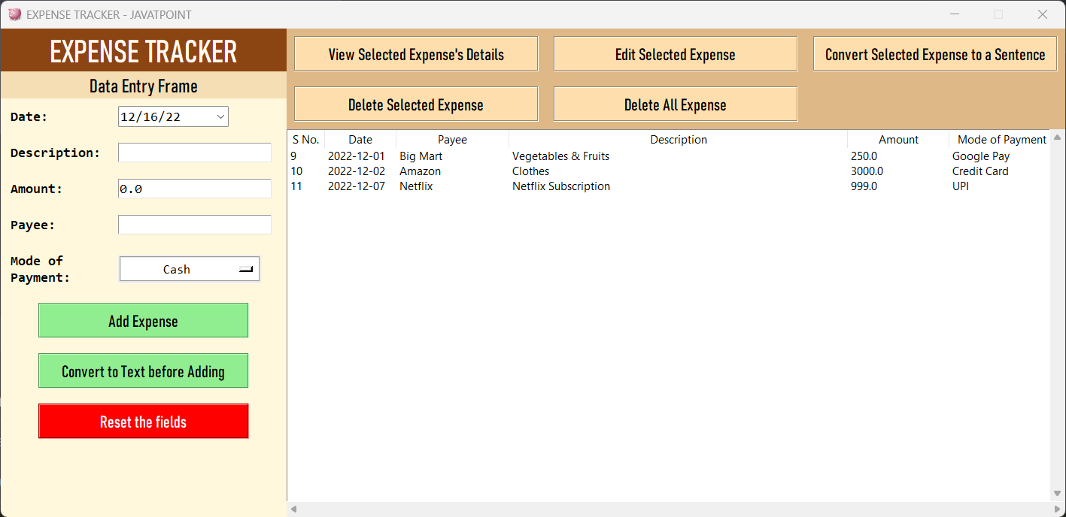Click the Amount column header
The image size is (1066, 517).
[897, 139]
